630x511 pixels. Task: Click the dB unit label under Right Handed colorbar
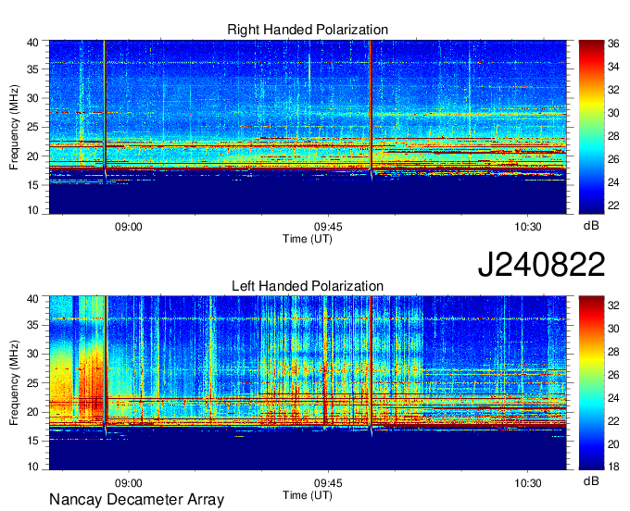point(591,225)
